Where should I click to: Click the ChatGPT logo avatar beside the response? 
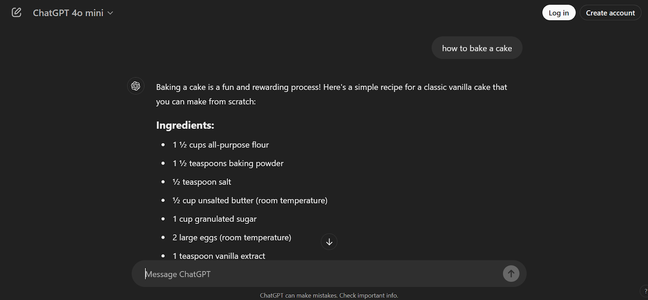(136, 86)
